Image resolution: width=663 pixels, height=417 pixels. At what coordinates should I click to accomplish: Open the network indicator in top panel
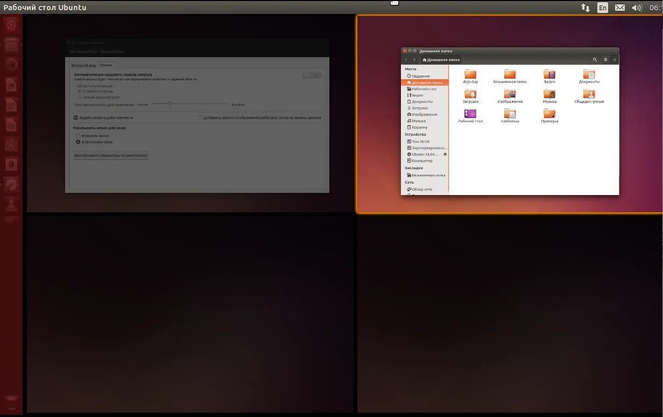point(586,8)
